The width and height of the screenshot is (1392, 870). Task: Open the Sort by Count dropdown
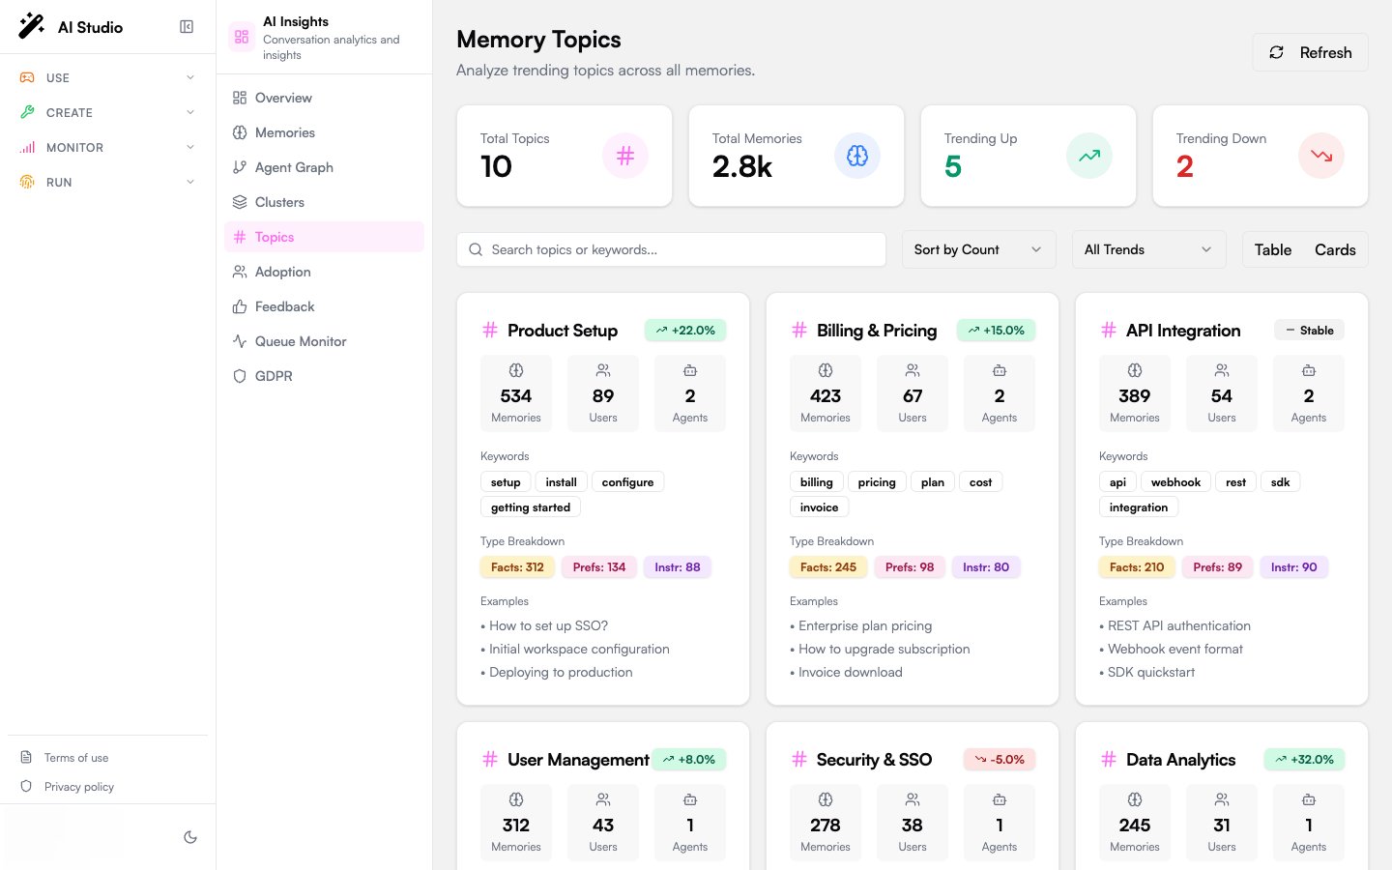pyautogui.click(x=979, y=249)
